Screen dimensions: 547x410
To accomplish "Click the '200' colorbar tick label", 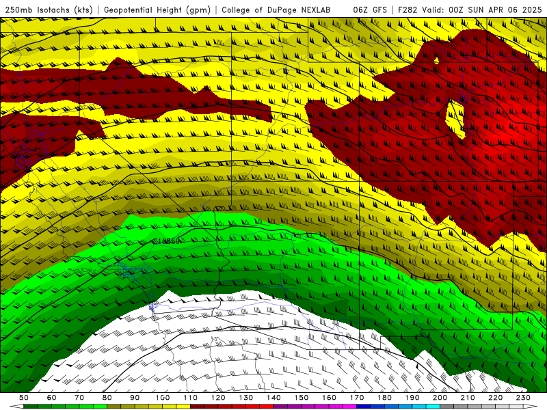I will (x=440, y=398).
